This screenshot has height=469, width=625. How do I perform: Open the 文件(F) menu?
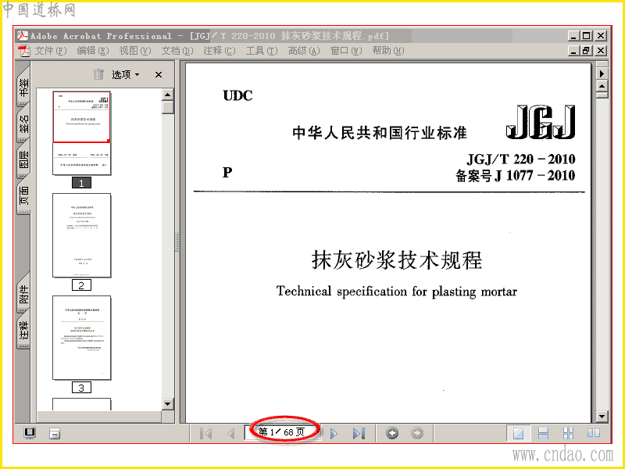51,51
